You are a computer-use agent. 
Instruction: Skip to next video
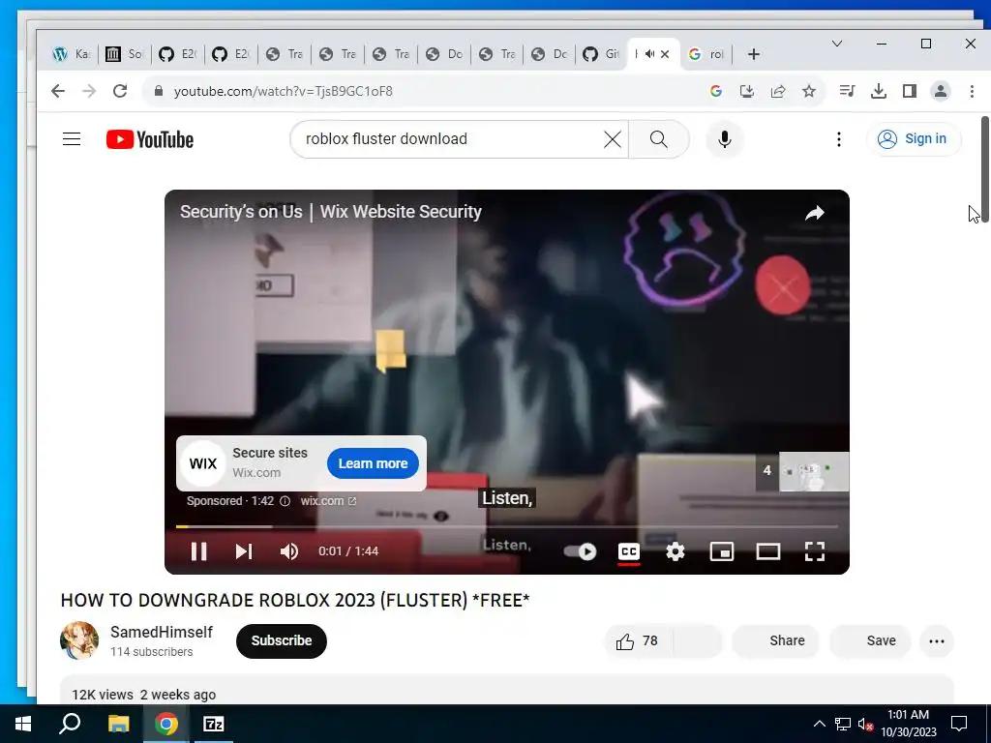pyautogui.click(x=244, y=551)
